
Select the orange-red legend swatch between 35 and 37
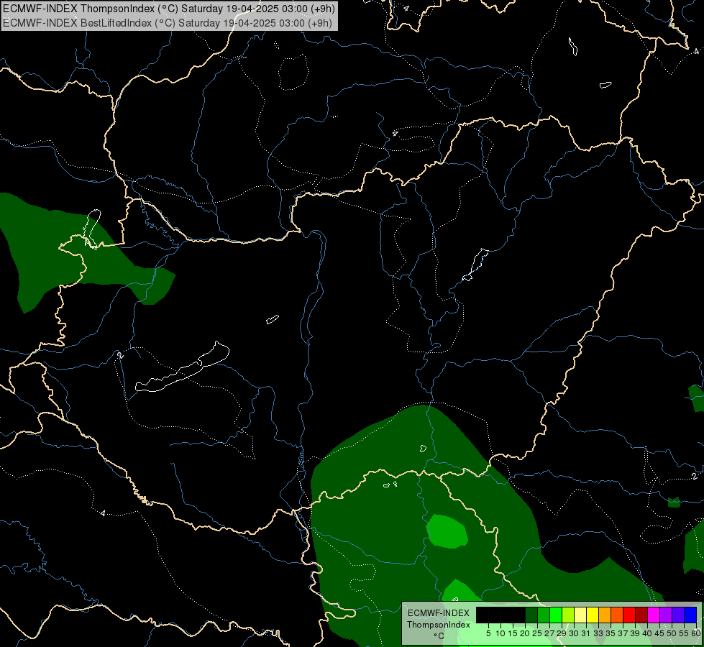(617, 615)
